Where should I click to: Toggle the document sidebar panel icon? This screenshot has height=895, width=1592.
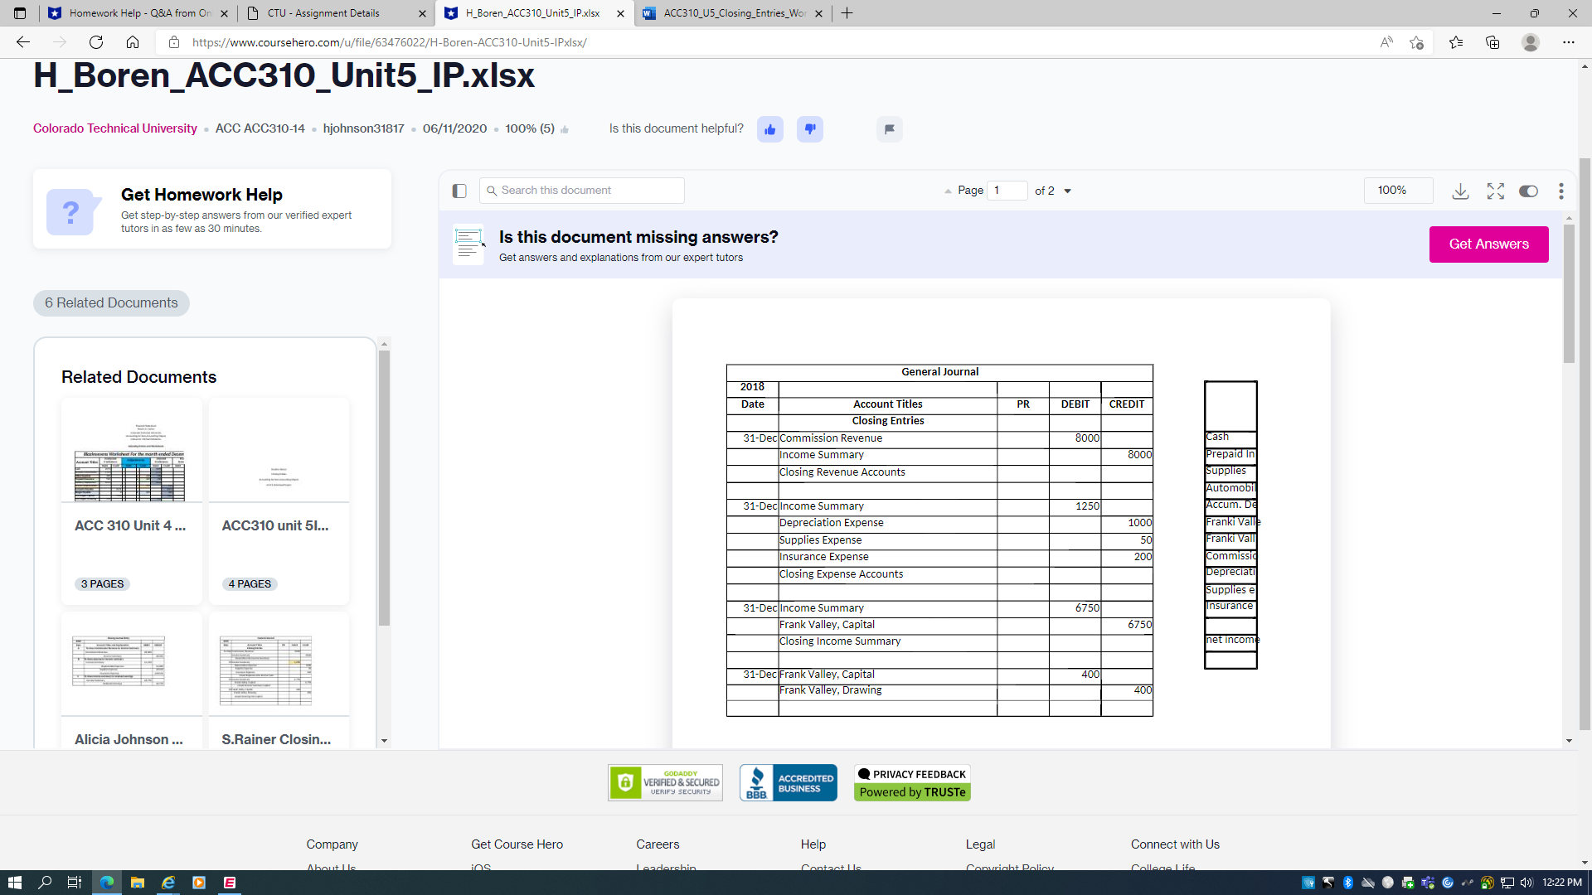459,191
